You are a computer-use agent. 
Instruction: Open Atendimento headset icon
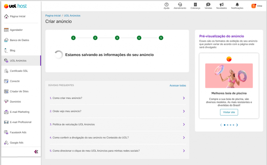point(180,4)
